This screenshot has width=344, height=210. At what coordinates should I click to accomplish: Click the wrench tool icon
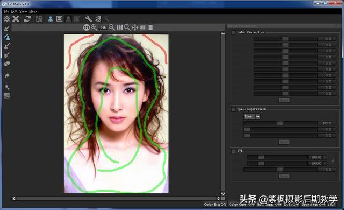[x=88, y=19]
